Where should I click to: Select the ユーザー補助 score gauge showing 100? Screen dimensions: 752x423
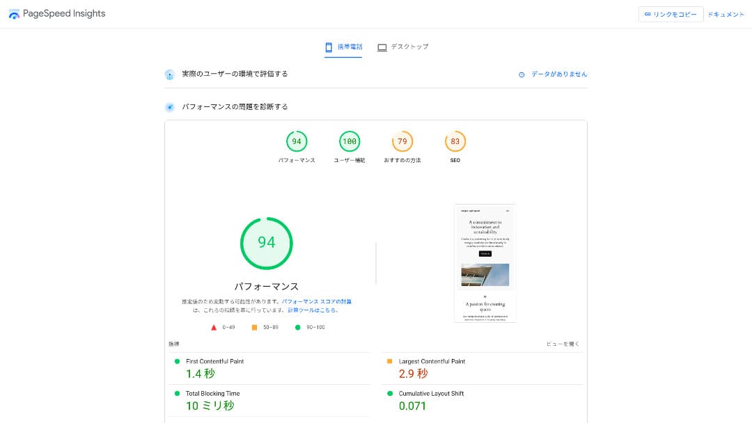click(x=350, y=142)
